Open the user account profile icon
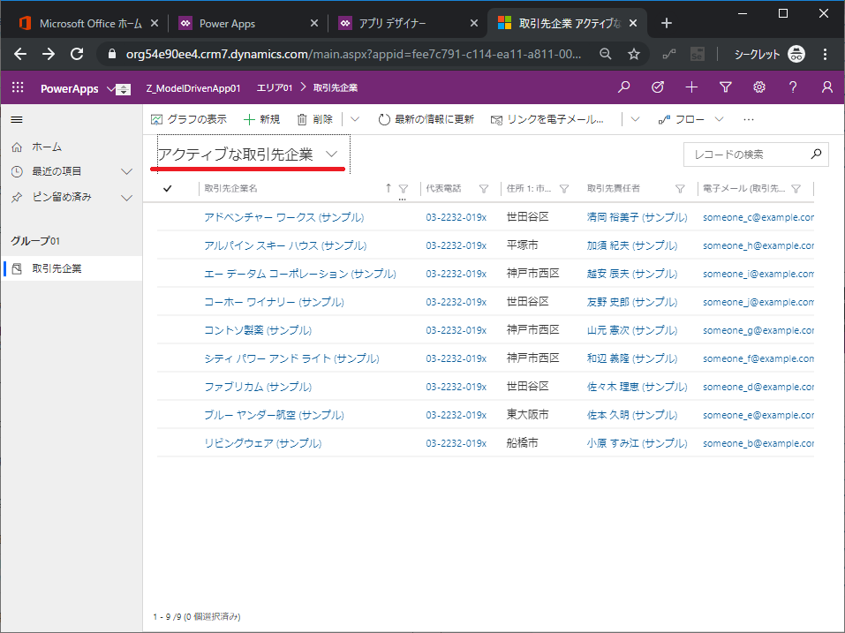Image resolution: width=845 pixels, height=633 pixels. point(826,87)
